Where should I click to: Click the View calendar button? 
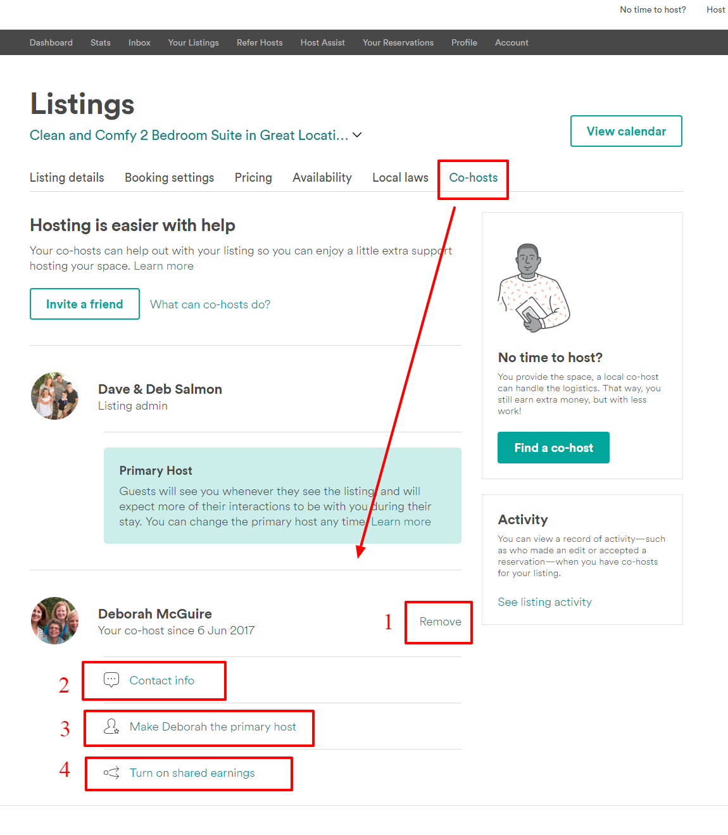[626, 131]
